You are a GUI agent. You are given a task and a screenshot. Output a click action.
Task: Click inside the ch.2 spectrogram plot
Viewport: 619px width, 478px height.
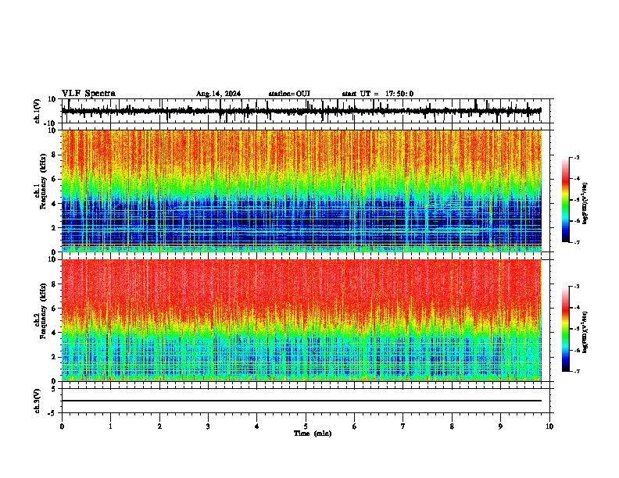(x=302, y=320)
